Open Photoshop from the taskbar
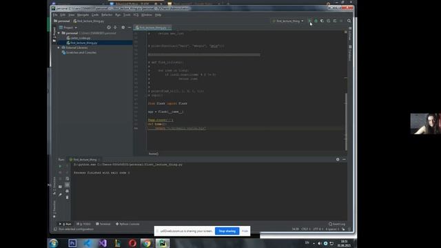 click(72, 243)
